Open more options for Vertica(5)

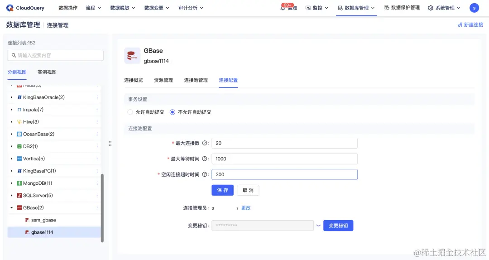(x=97, y=159)
